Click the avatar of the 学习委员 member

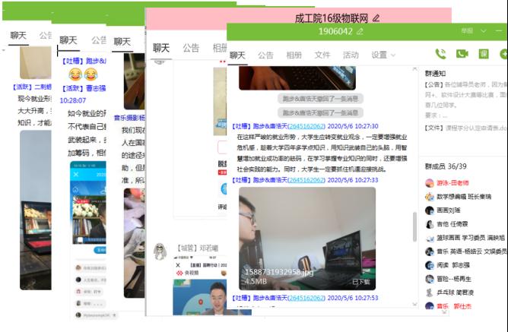pyautogui.click(x=430, y=238)
